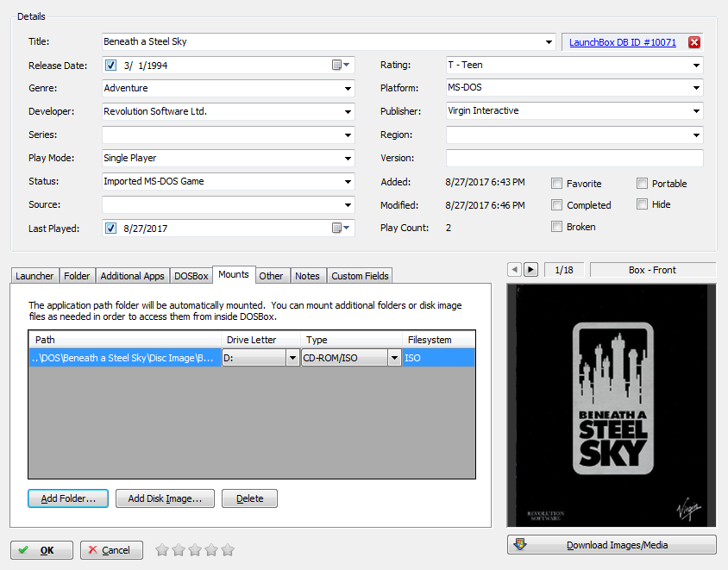Open the Release Date calendar picker
This screenshot has height=570, width=728.
pyautogui.click(x=341, y=65)
